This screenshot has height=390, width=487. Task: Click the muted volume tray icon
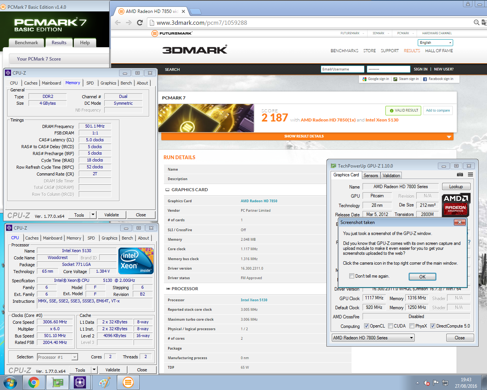427,383
